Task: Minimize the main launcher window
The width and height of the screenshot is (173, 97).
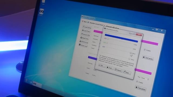Action: click(x=153, y=29)
